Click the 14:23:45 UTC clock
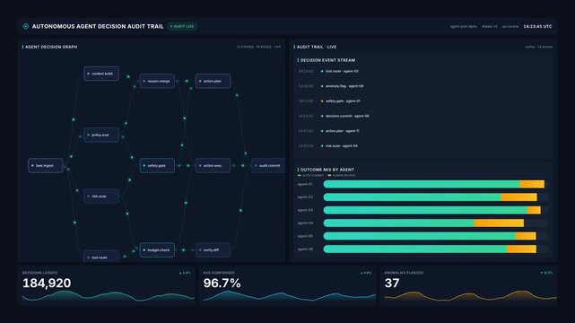The width and height of the screenshot is (575, 323). tap(537, 26)
